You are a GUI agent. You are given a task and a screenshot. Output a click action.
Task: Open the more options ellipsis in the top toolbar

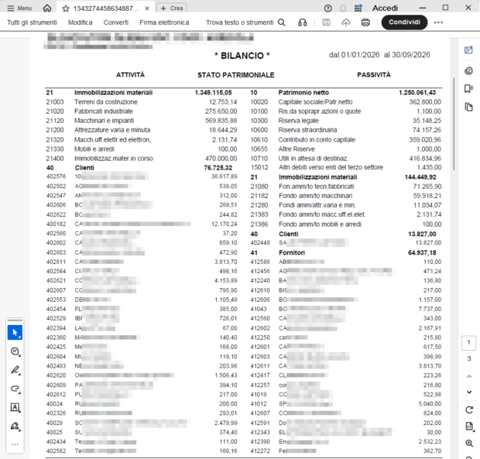(438, 22)
